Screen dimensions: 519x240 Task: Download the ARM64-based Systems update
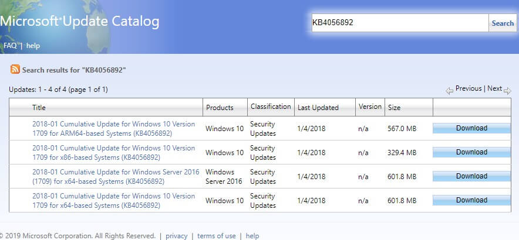[x=471, y=128]
